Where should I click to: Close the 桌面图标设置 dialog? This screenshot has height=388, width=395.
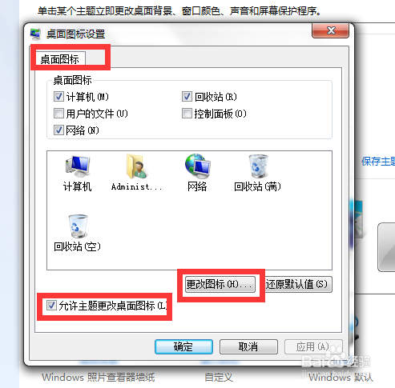point(331,30)
